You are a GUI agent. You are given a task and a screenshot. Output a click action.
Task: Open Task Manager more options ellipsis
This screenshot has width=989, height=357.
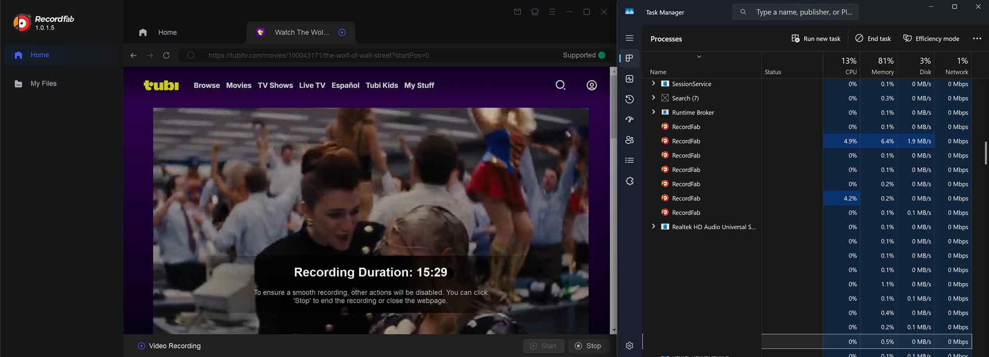point(977,39)
